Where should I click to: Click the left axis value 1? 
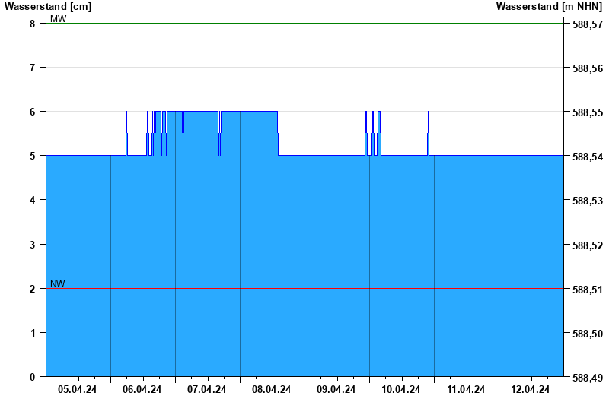[x=32, y=333]
